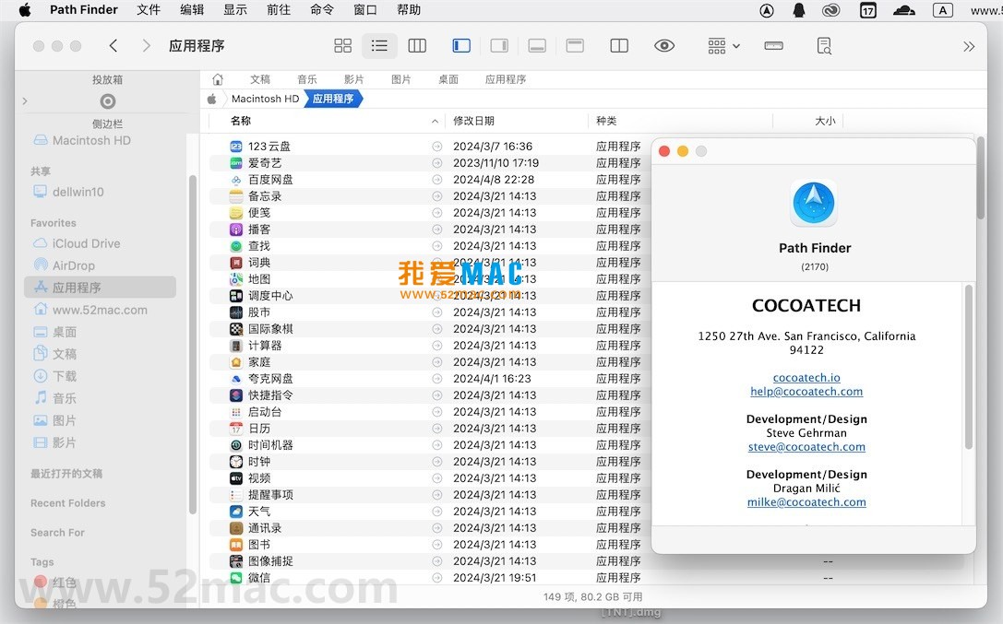Image resolution: width=1003 pixels, height=624 pixels.
Task: Switch to icon grid view
Action: pyautogui.click(x=343, y=45)
